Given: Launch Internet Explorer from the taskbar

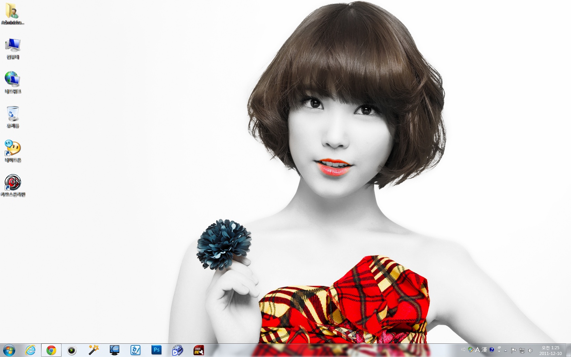Looking at the screenshot, I should 30,350.
